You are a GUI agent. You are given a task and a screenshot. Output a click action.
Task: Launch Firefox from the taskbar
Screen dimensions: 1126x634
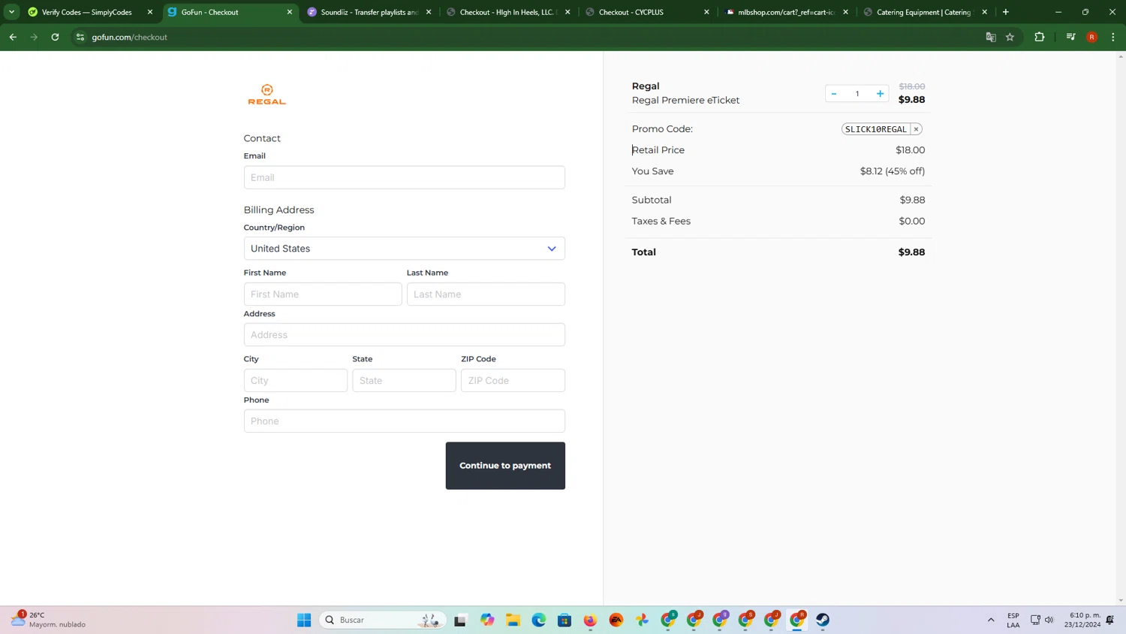coord(590,620)
